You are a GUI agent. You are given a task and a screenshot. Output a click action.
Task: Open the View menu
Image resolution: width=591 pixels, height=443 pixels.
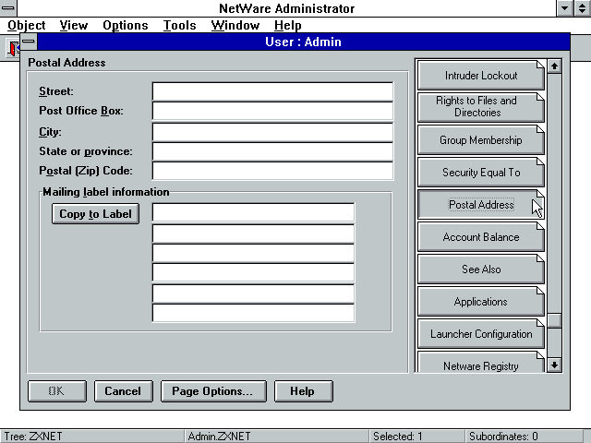[74, 26]
